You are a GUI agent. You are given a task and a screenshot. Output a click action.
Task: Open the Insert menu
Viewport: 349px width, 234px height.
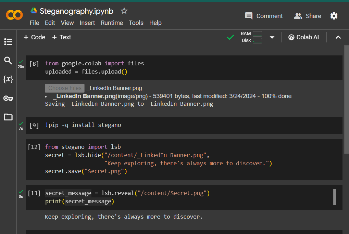click(87, 23)
